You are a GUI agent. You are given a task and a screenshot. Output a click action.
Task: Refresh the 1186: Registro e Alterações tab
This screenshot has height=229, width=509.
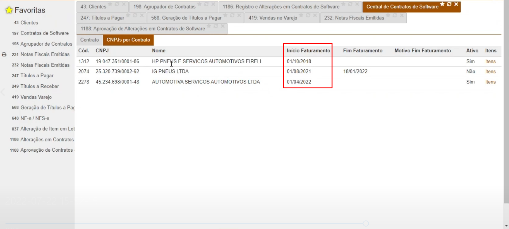(x=350, y=4)
